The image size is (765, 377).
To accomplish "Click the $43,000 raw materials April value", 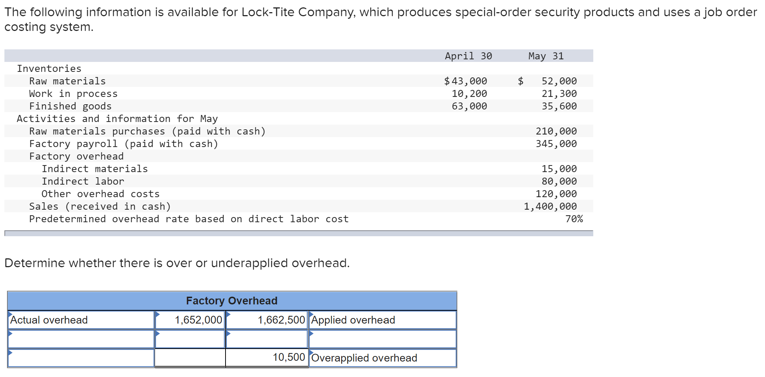I will click(x=465, y=81).
